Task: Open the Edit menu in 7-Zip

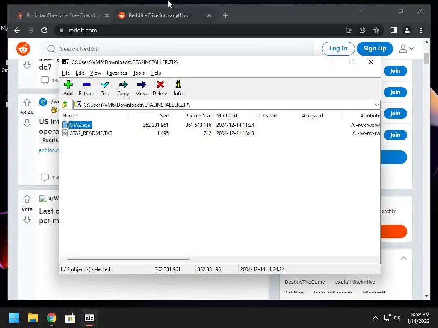Action: tap(80, 73)
